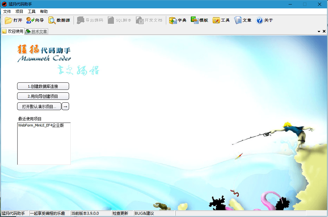Click the 打开 (Open) folder icon
Image resolution: width=328 pixels, height=217 pixels.
(9, 20)
